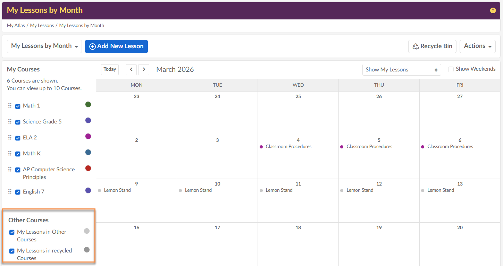Enable the Show Weekends checkbox
Image resolution: width=503 pixels, height=266 pixels.
(451, 69)
